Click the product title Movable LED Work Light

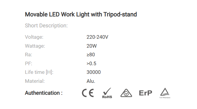[81, 14]
